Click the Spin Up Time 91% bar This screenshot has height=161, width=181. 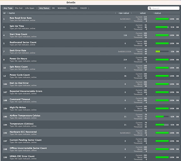pos(162,27)
